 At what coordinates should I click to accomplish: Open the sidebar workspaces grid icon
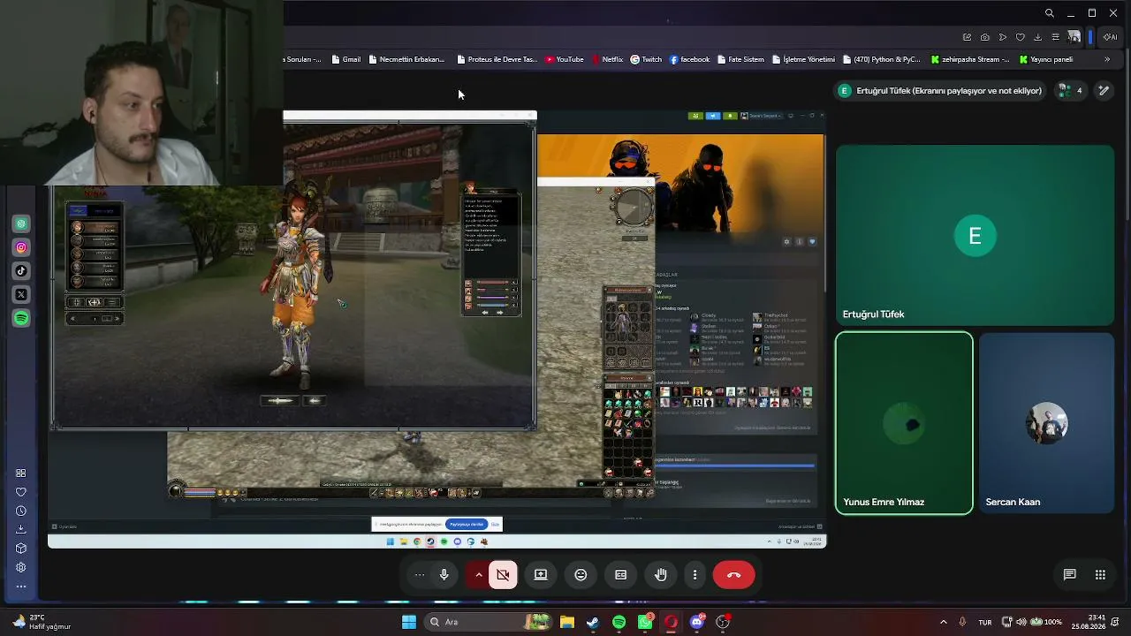coord(21,473)
